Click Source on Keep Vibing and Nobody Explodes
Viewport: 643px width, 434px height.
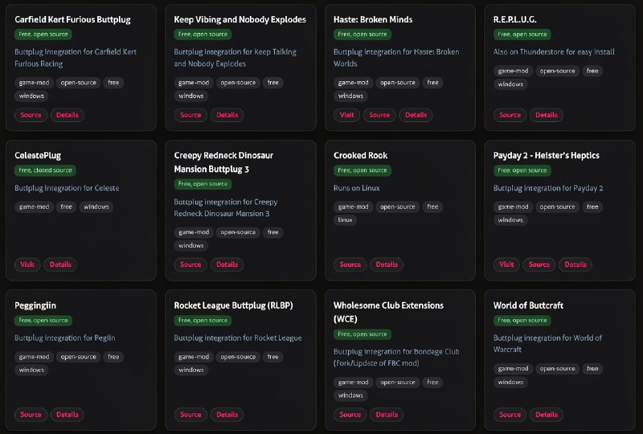tap(190, 115)
